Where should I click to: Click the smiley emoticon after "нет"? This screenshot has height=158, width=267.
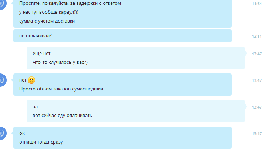click(31, 80)
